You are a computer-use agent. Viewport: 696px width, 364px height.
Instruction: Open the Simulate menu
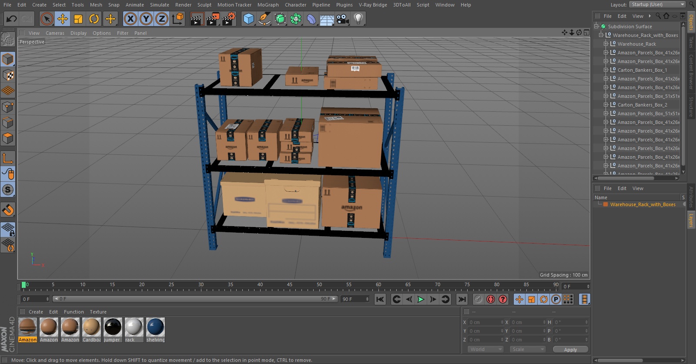pyautogui.click(x=160, y=5)
